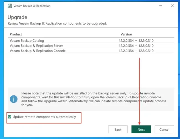The height and width of the screenshot is (139, 180).
Task: Click the Version column header
Action: click(126, 34)
